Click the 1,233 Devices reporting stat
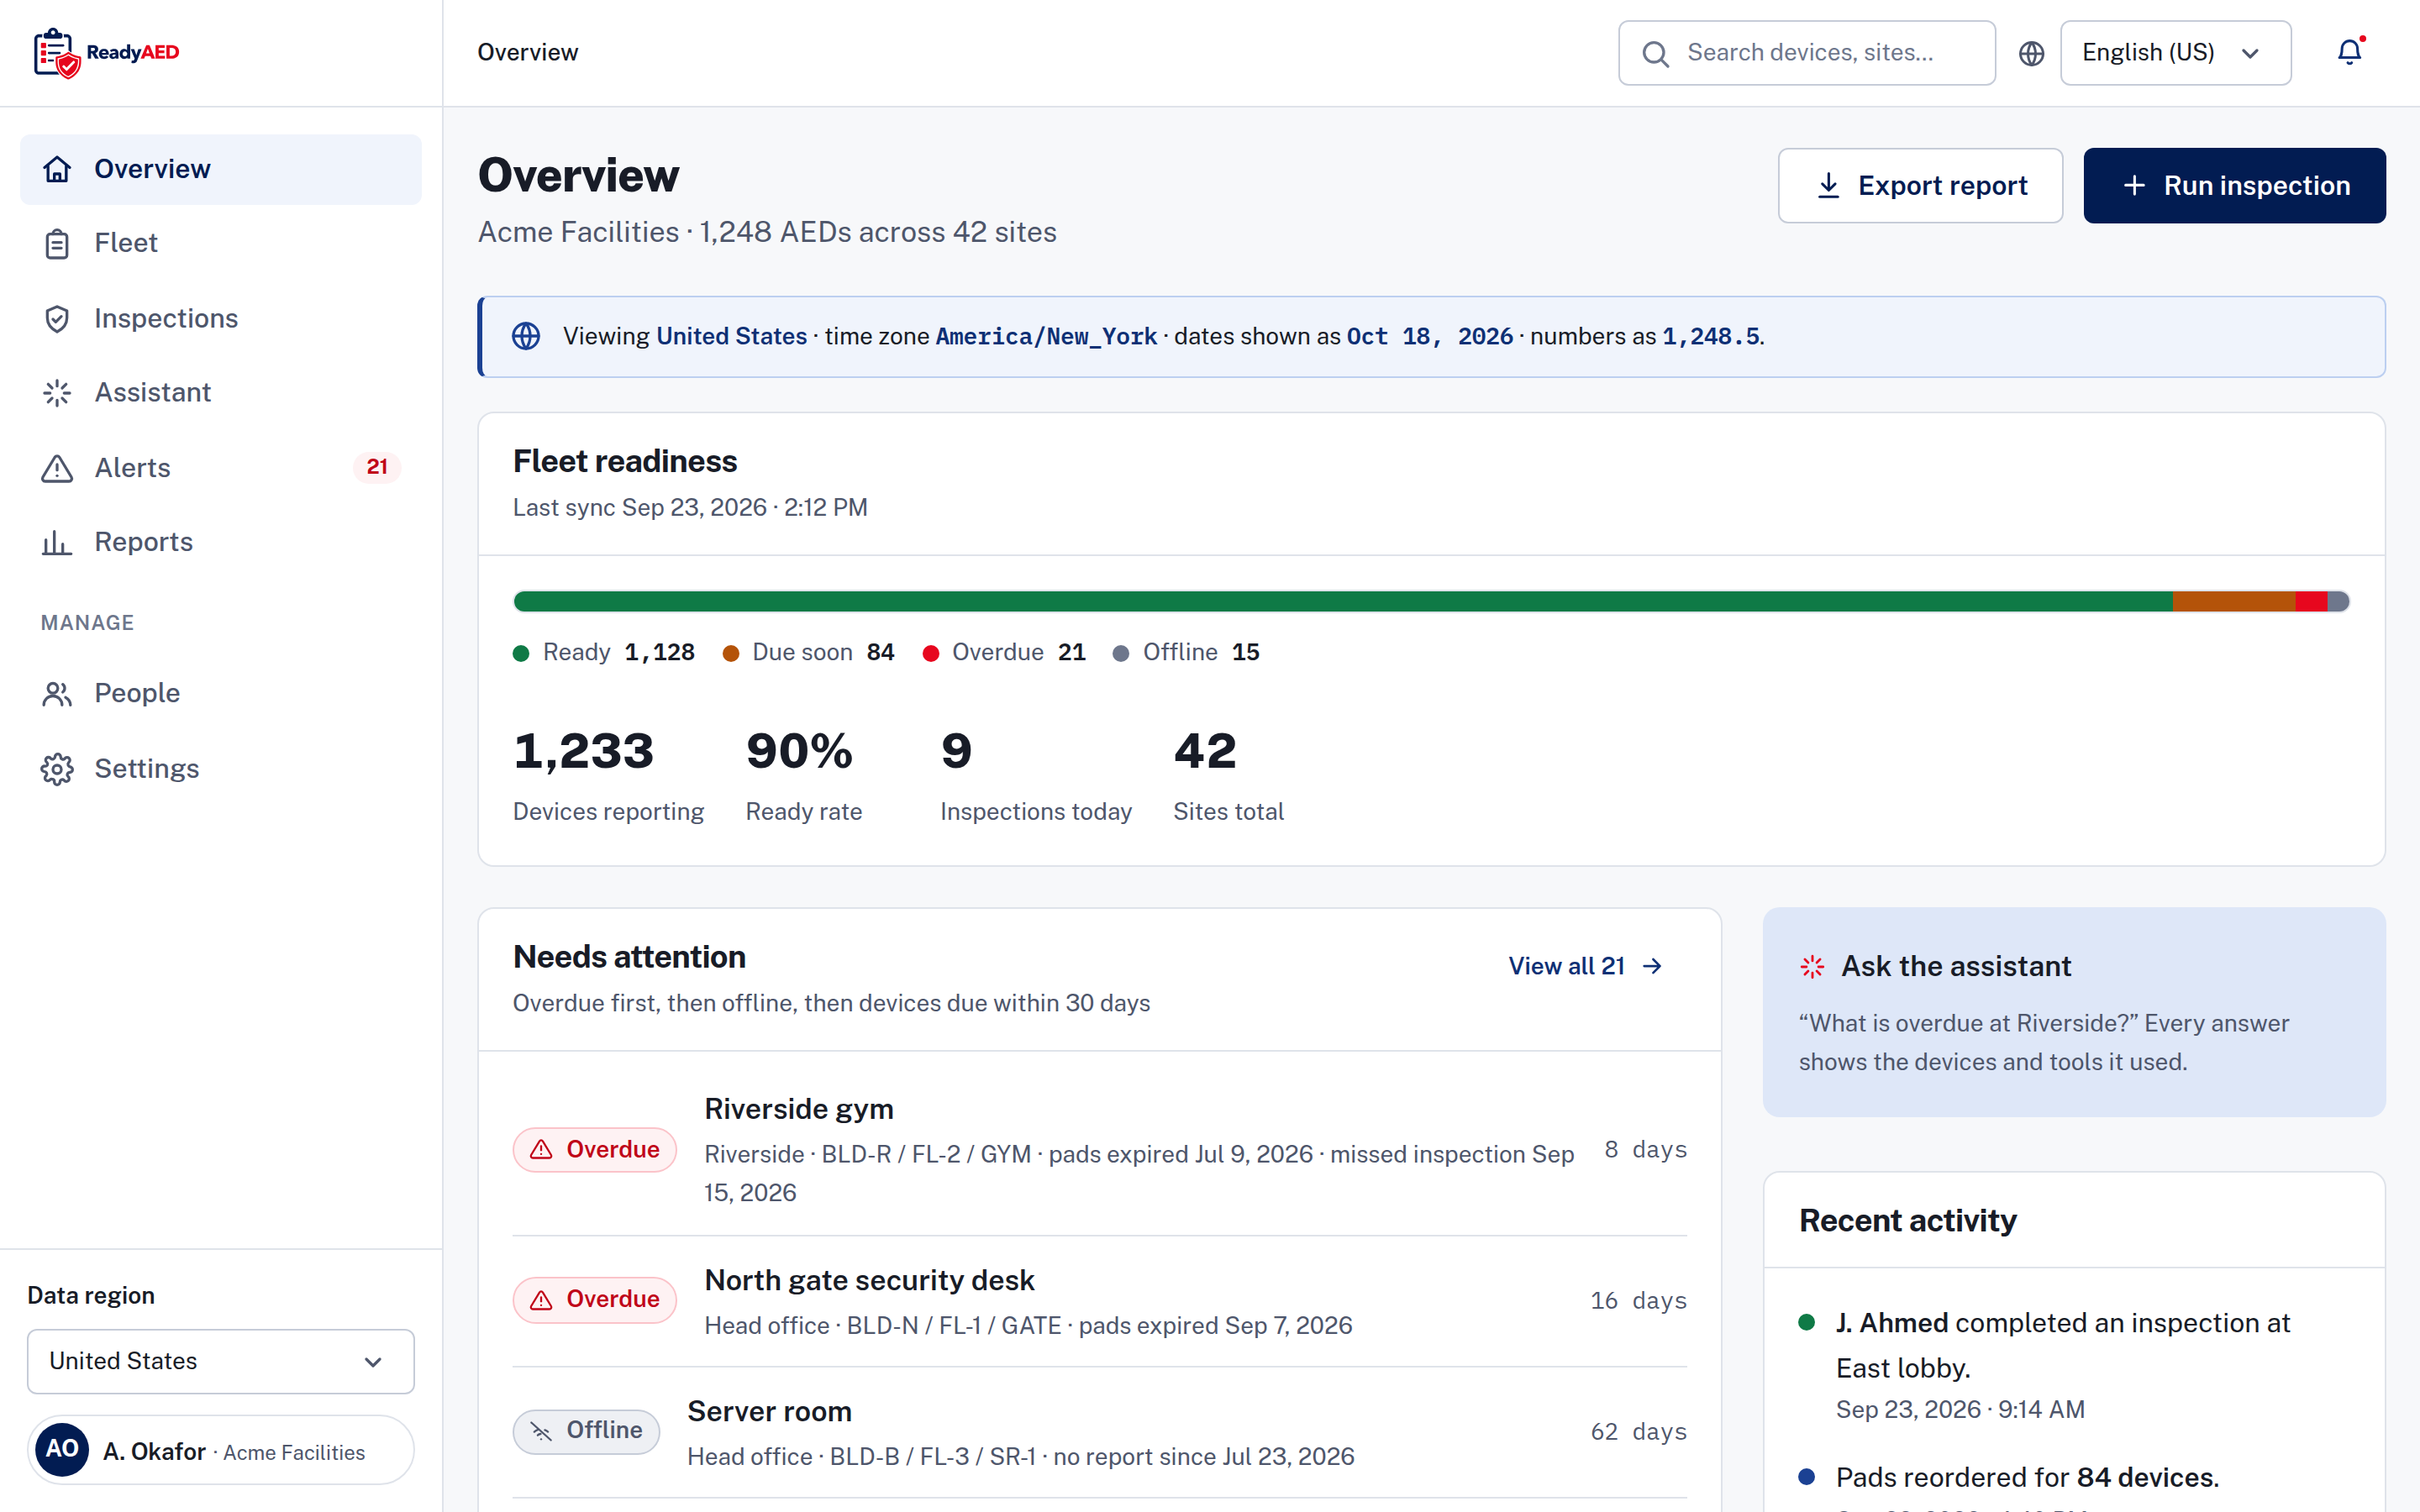The image size is (2420, 1512). (x=608, y=775)
